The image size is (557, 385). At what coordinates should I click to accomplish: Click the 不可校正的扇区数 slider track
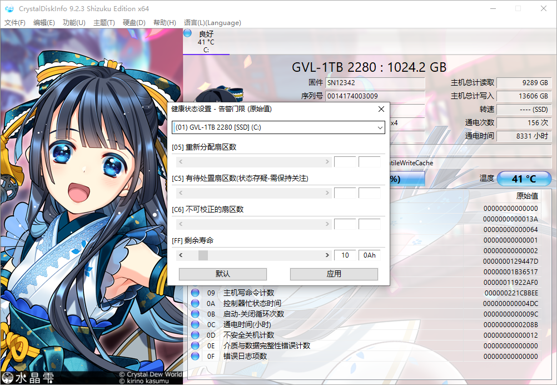[253, 224]
